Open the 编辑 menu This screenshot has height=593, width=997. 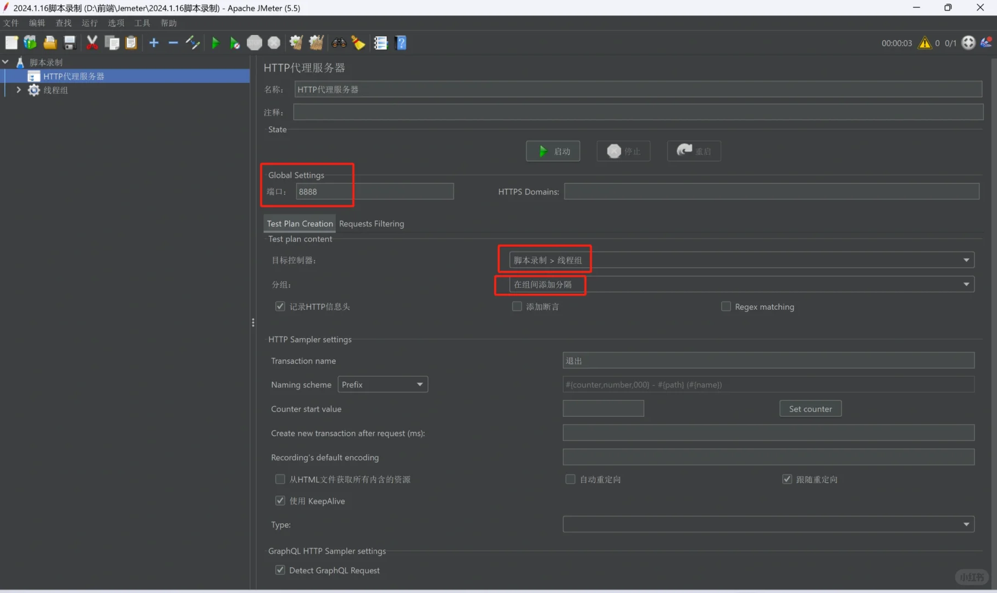click(37, 23)
